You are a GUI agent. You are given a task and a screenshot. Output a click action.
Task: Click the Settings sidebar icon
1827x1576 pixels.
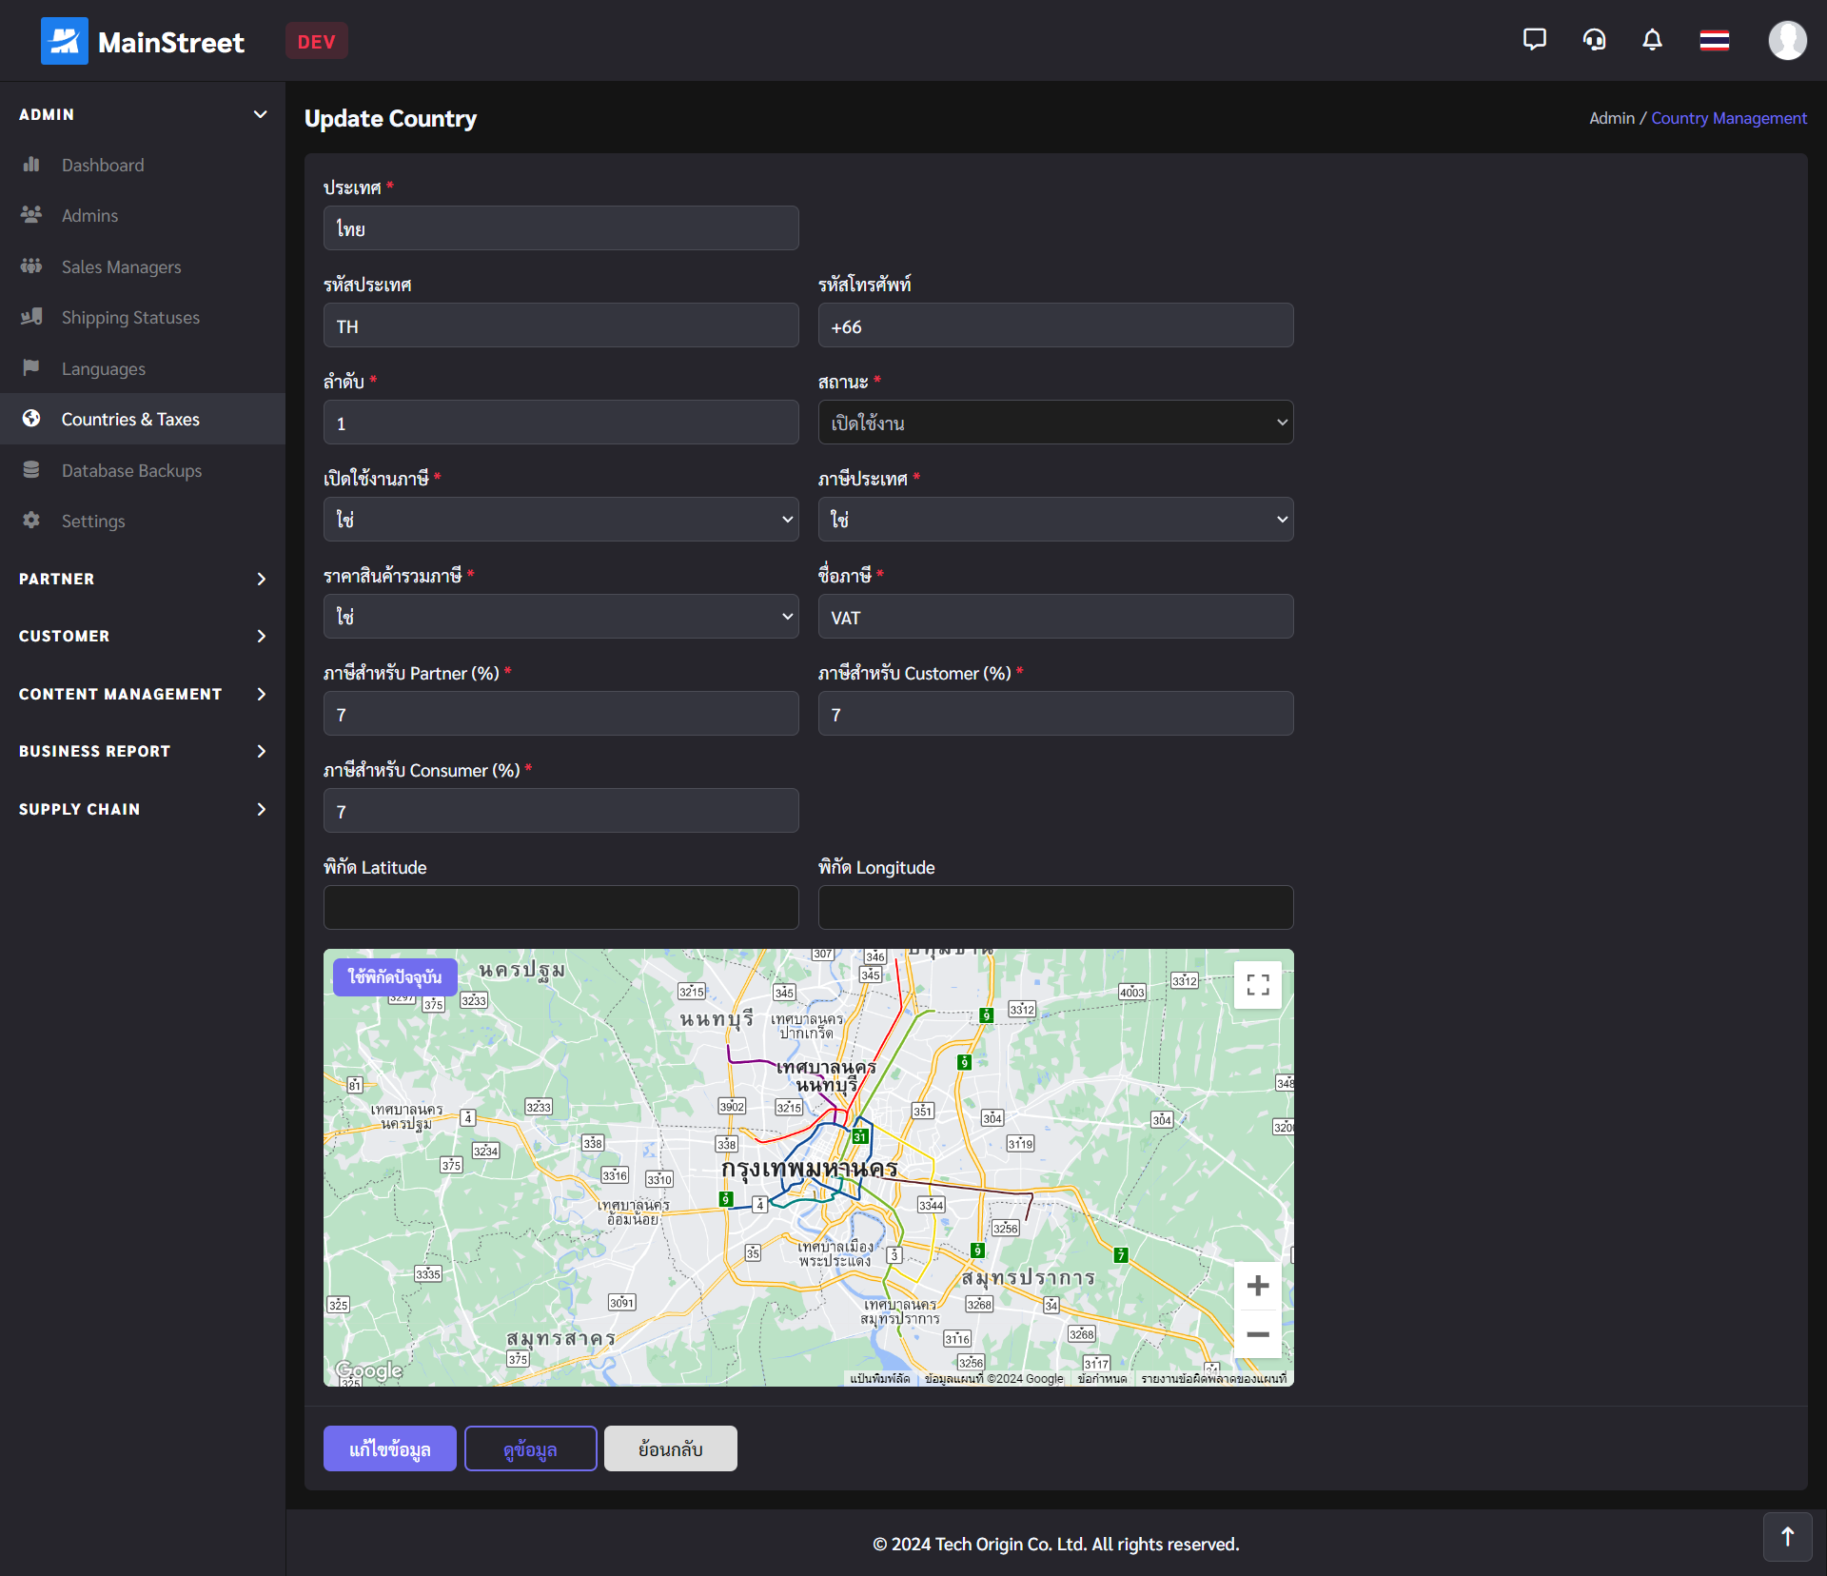(x=32, y=521)
